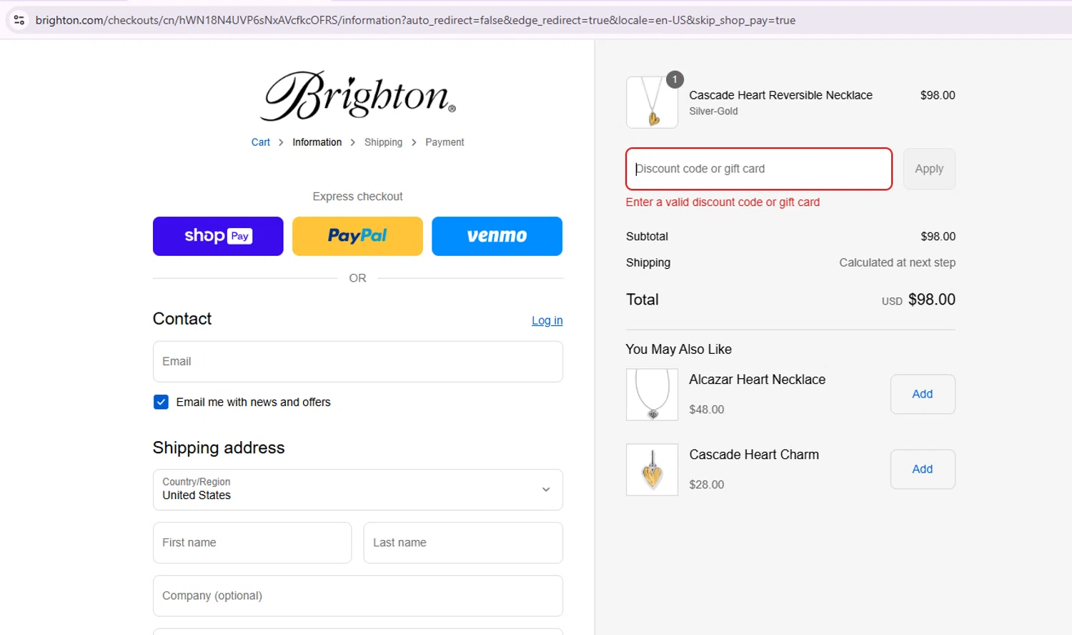
Task: Click the 'Alcazar Heart Necklace' title
Action: [757, 380]
